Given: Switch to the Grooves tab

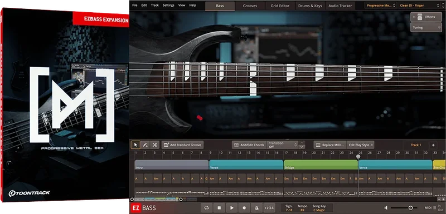Looking at the screenshot, I should coord(250,6).
